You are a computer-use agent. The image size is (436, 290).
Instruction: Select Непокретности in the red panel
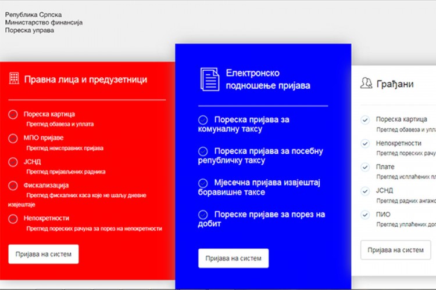(47, 218)
